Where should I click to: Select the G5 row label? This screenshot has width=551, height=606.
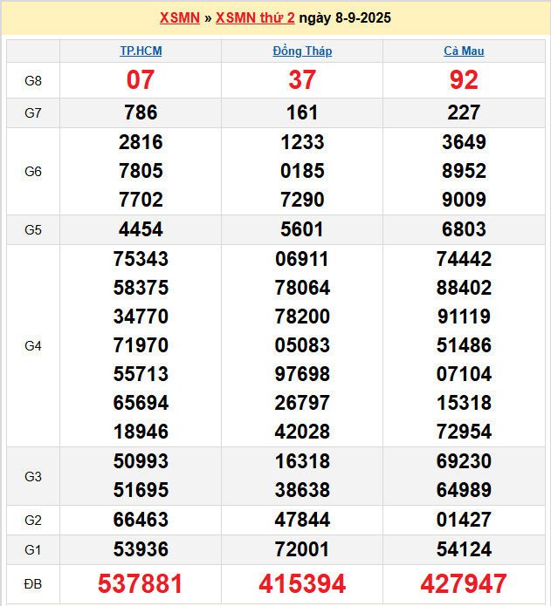pyautogui.click(x=33, y=230)
